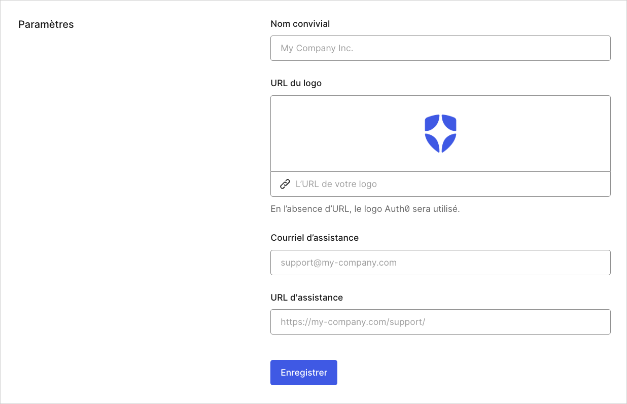
Task: Select the URL d'assistance input box
Action: click(x=440, y=322)
